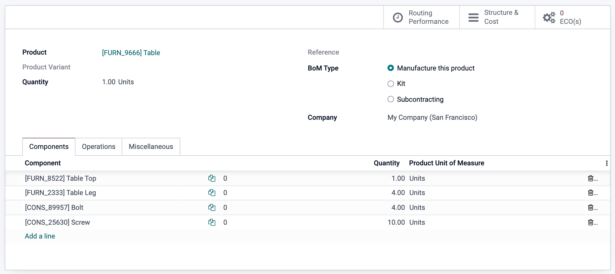Click copy icon in Screw row
615x274 pixels.
point(212,222)
